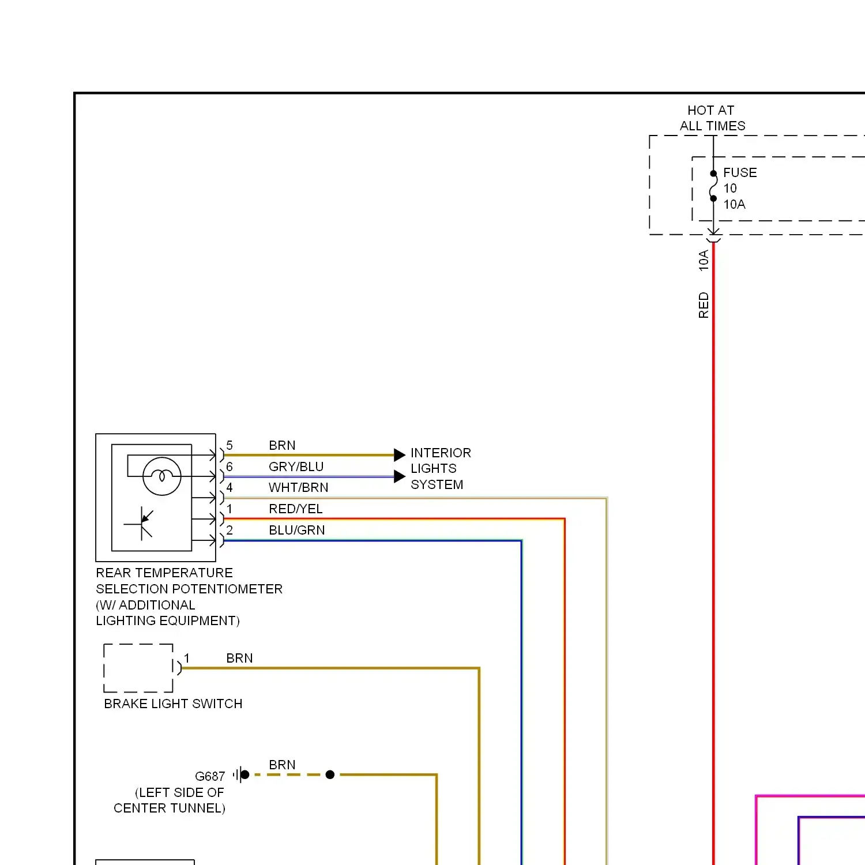Select the HOT AT ALL TIMES label
Screen dimensions: 865x865
pyautogui.click(x=712, y=118)
